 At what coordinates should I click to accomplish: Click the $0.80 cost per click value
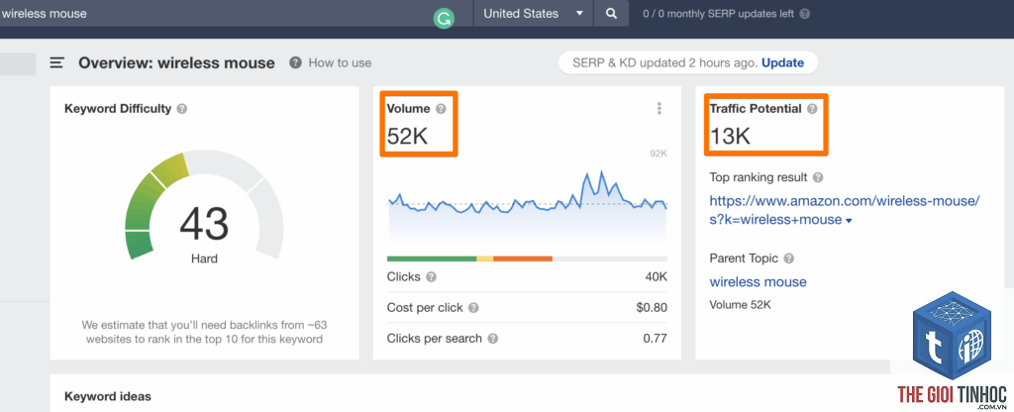click(x=652, y=308)
